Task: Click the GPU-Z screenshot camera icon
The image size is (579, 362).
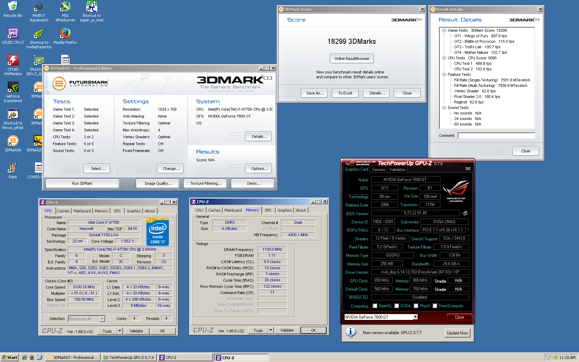Action: [468, 169]
